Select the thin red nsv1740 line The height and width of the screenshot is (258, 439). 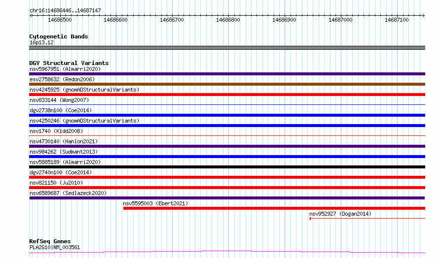227,135
